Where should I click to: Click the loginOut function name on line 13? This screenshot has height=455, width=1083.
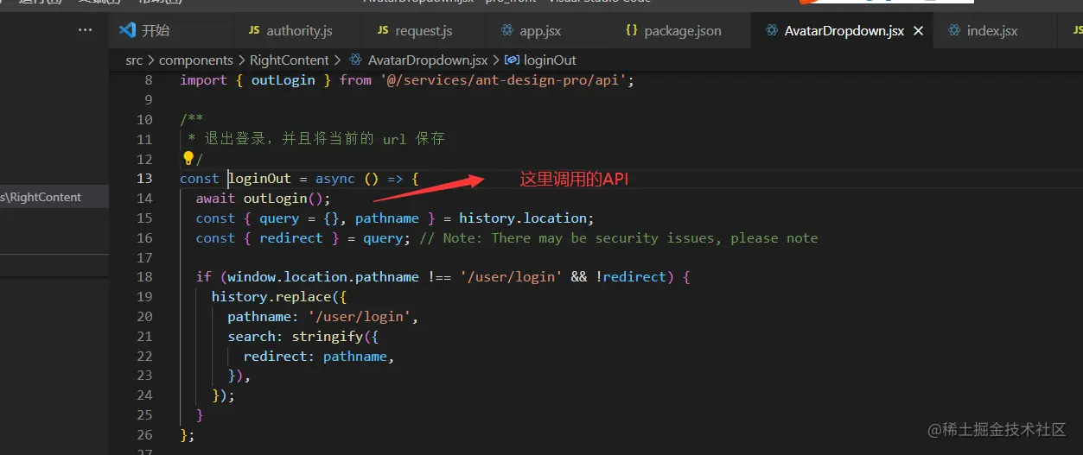pos(260,179)
